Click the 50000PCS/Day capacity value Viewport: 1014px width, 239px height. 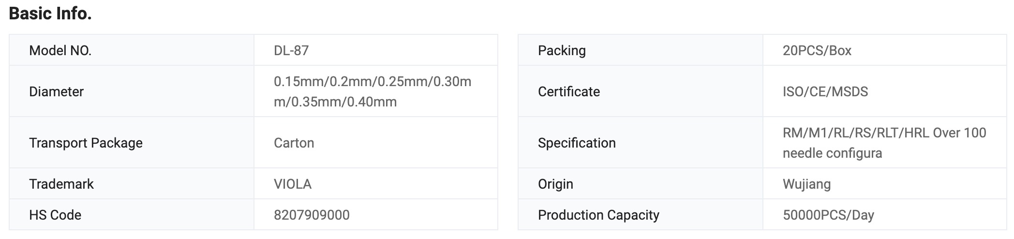click(828, 215)
